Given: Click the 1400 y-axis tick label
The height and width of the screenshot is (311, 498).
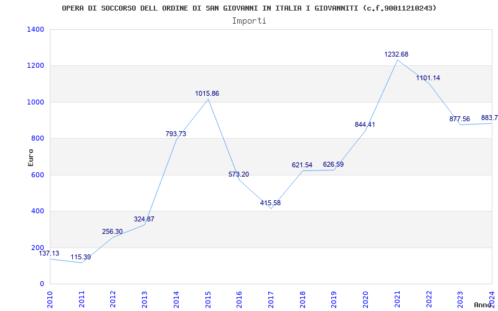Looking at the screenshot, I should click(36, 29).
